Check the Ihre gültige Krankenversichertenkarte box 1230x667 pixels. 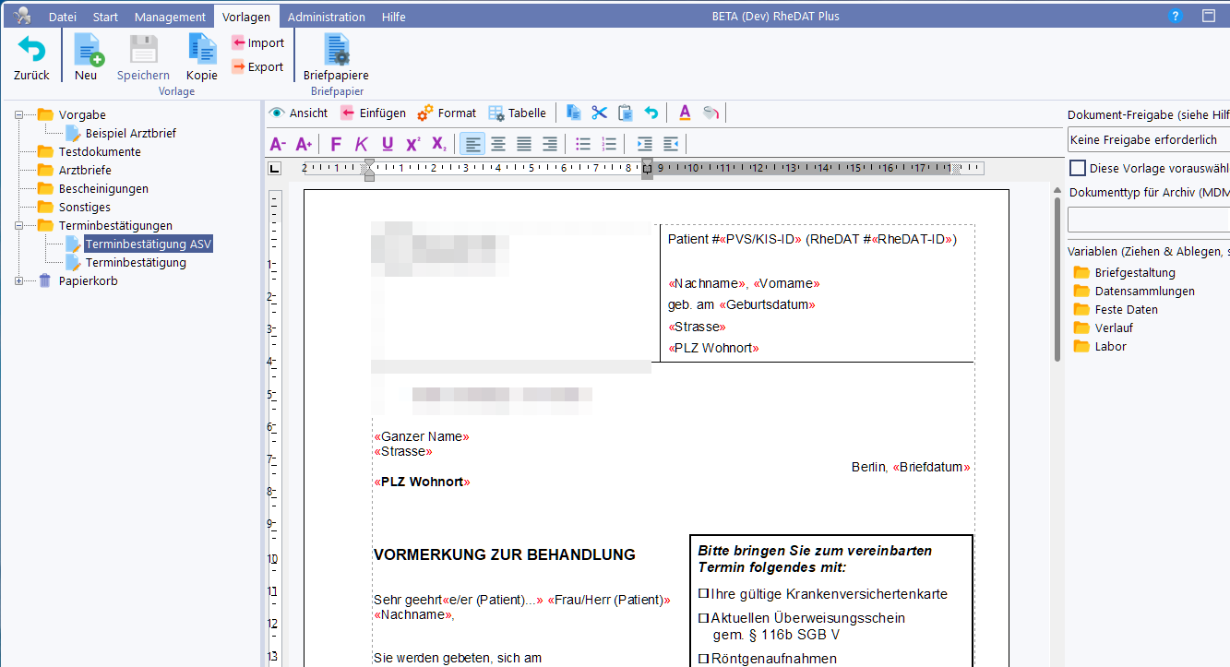(x=703, y=594)
